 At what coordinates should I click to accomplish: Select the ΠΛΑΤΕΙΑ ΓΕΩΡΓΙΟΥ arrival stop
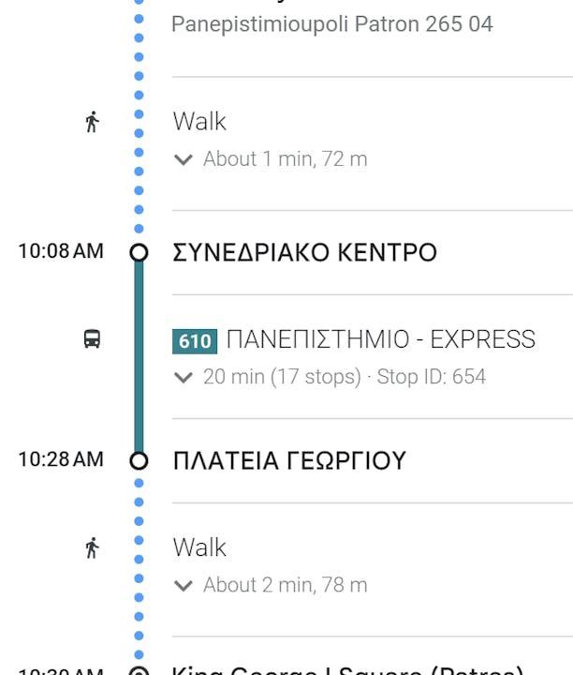coord(289,460)
